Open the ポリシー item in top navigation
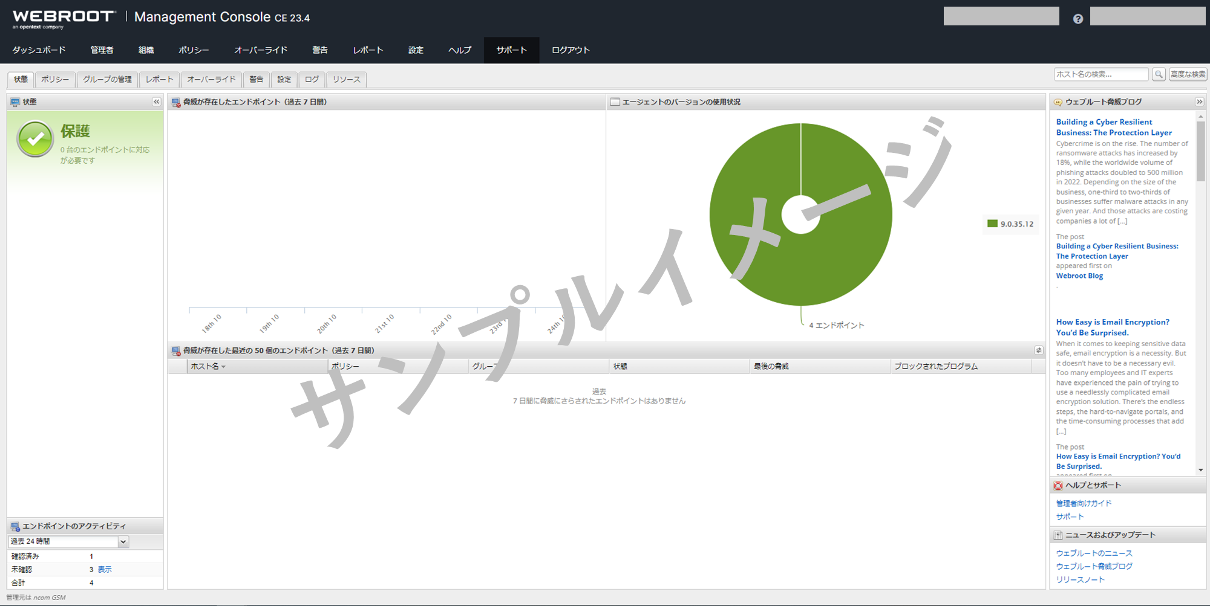The image size is (1210, 606). (194, 50)
